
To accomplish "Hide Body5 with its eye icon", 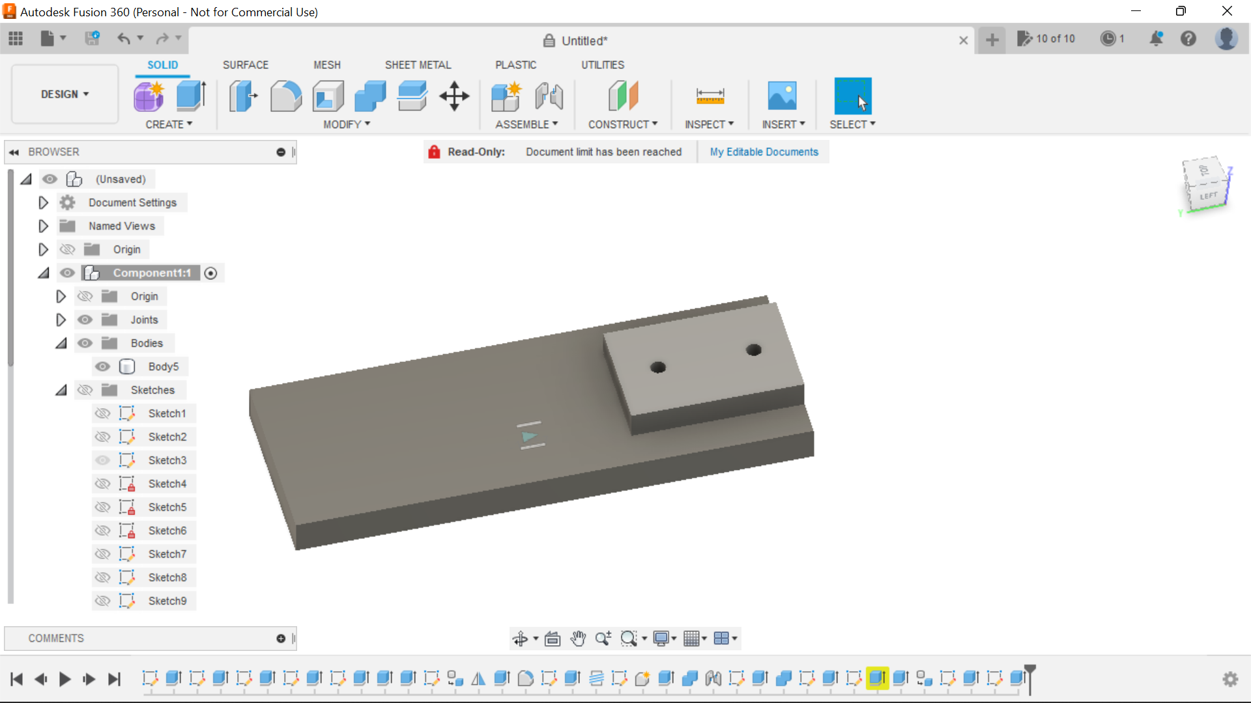I will click(x=102, y=366).
